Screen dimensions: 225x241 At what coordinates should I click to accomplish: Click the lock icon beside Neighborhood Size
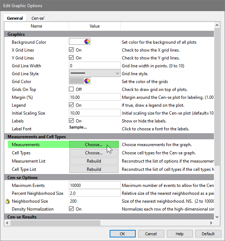(7, 201)
